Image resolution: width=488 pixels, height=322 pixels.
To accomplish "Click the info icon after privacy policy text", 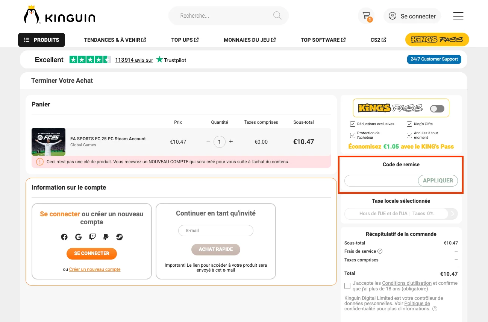I will (435, 309).
